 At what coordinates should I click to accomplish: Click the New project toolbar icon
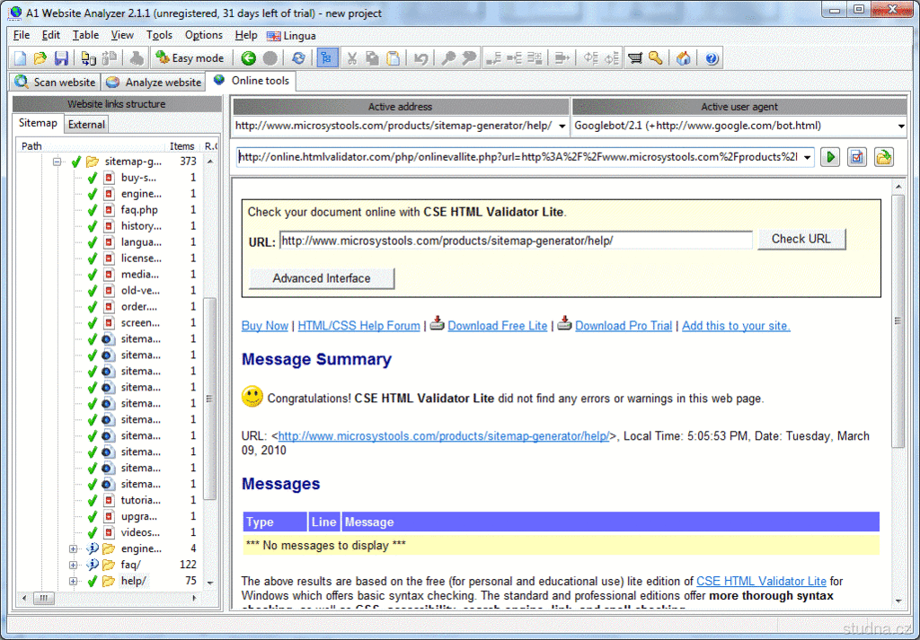(x=21, y=58)
